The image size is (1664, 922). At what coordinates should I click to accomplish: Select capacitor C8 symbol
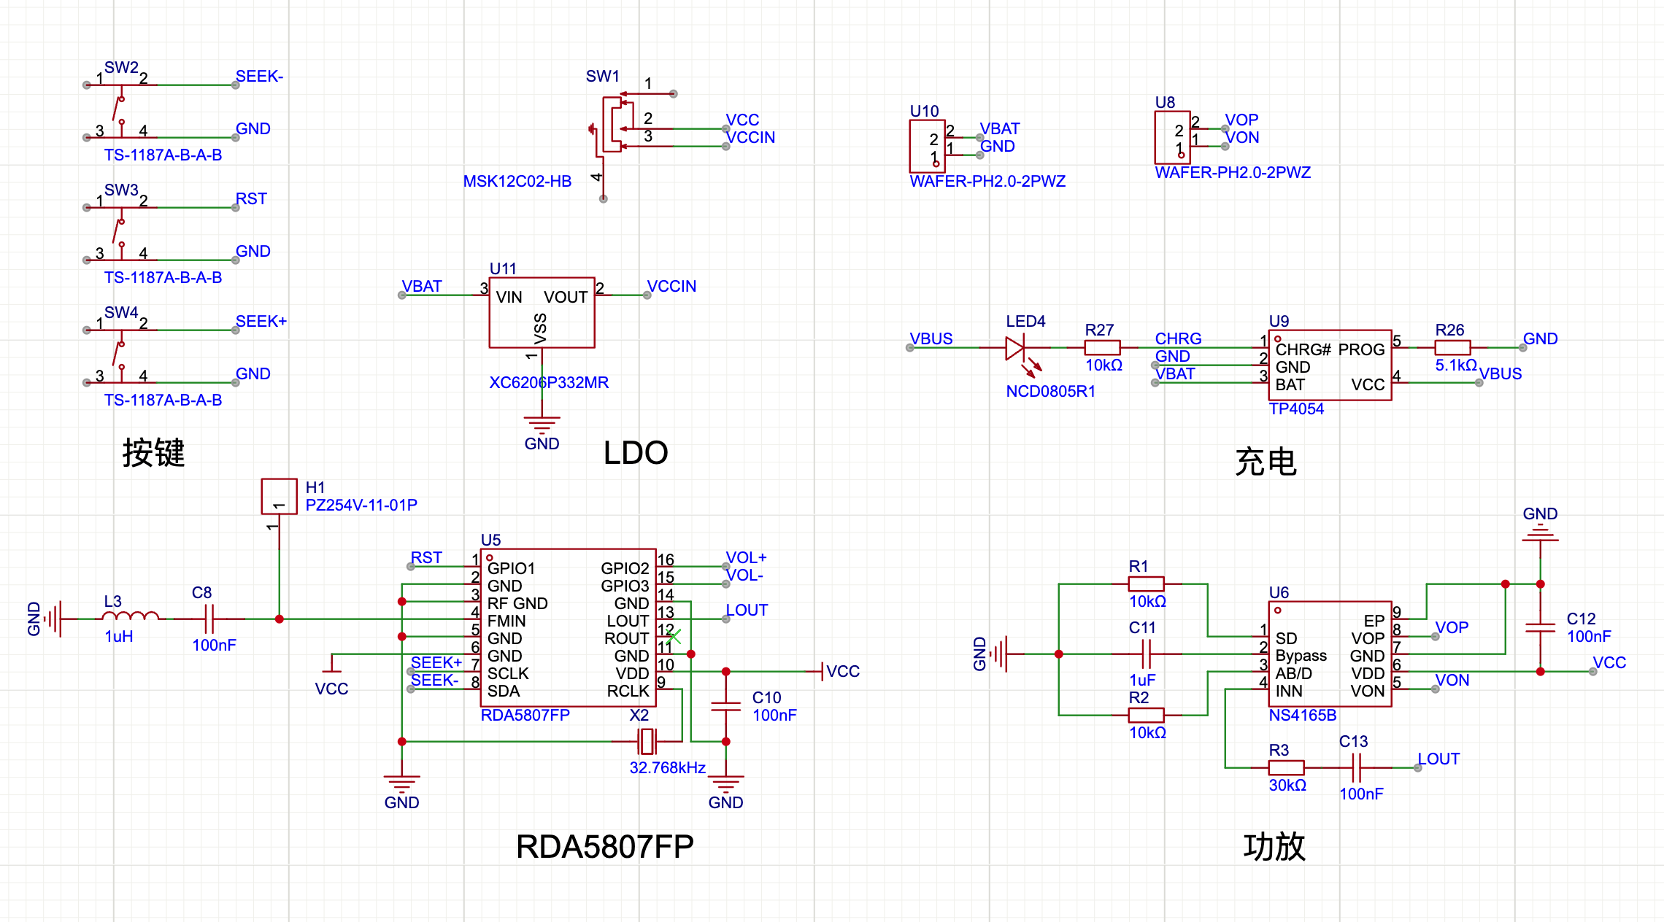209,619
